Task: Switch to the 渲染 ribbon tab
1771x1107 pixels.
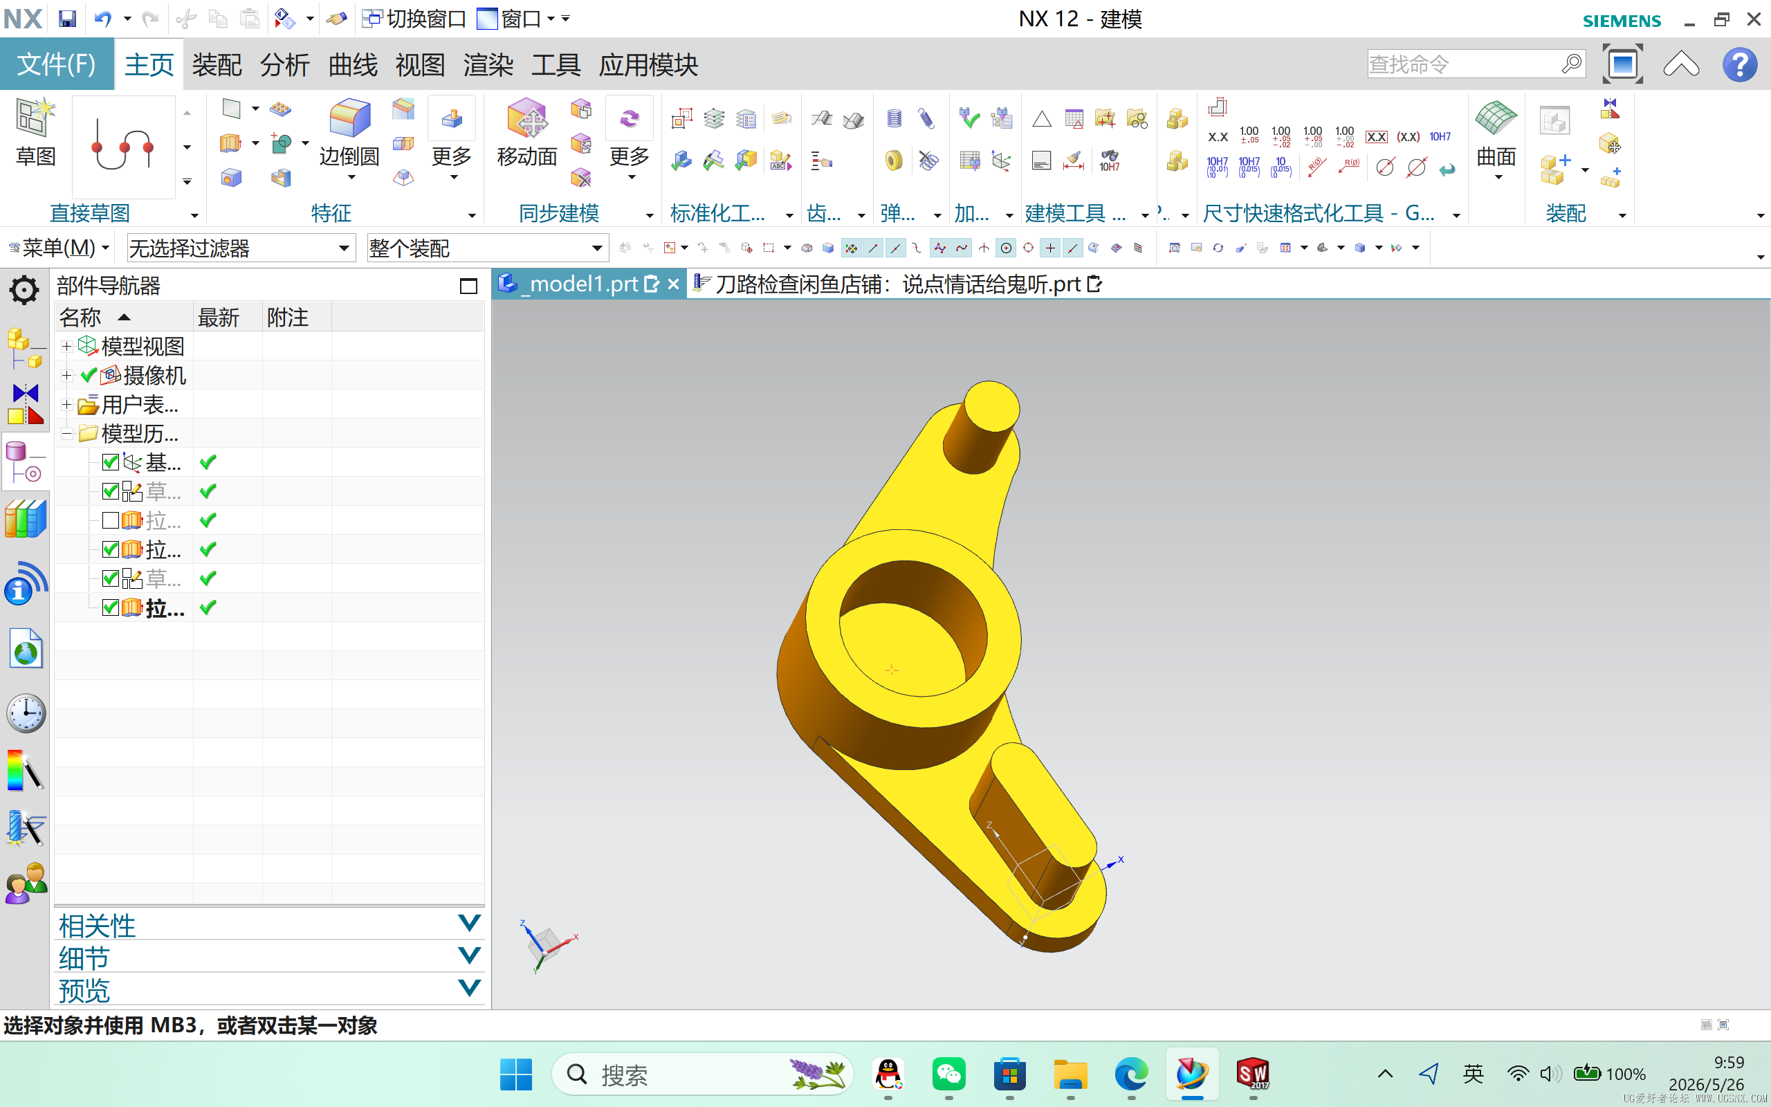Action: 488,64
